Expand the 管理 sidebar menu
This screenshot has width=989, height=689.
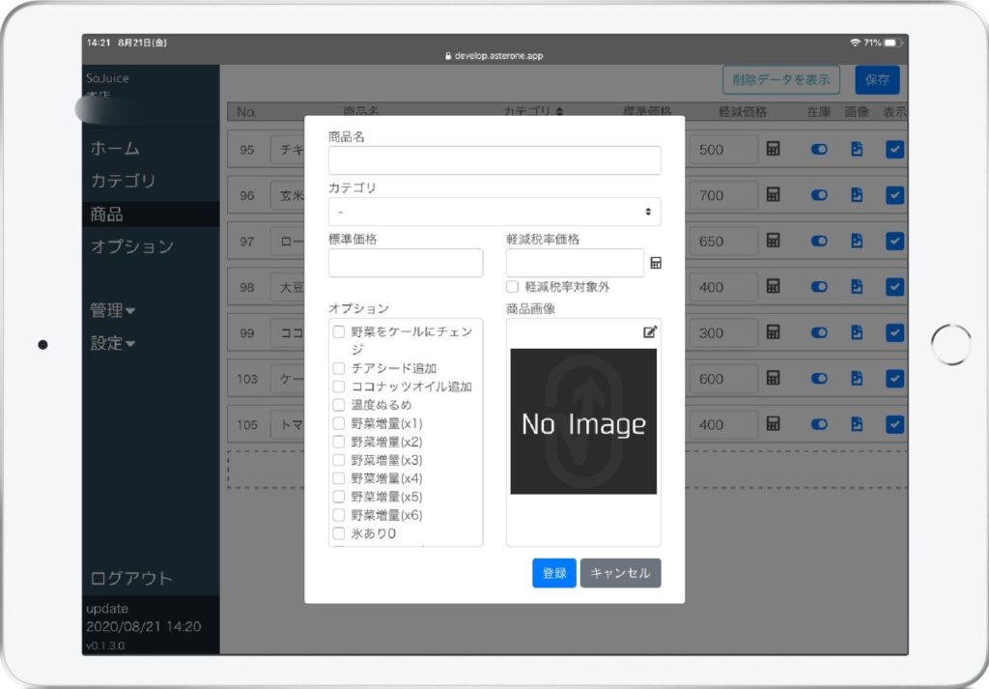click(113, 310)
